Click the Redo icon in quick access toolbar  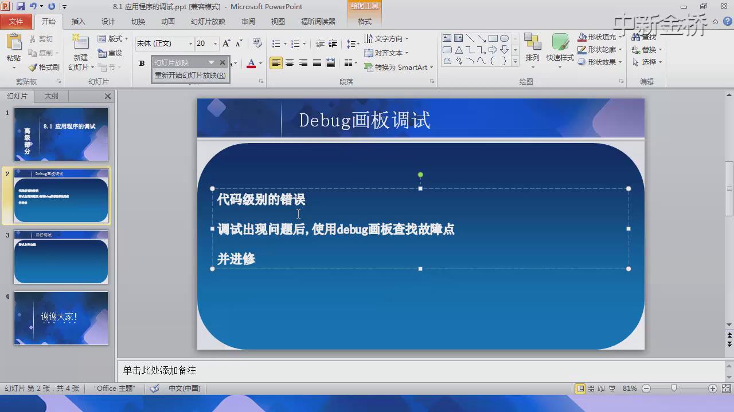tap(52, 6)
